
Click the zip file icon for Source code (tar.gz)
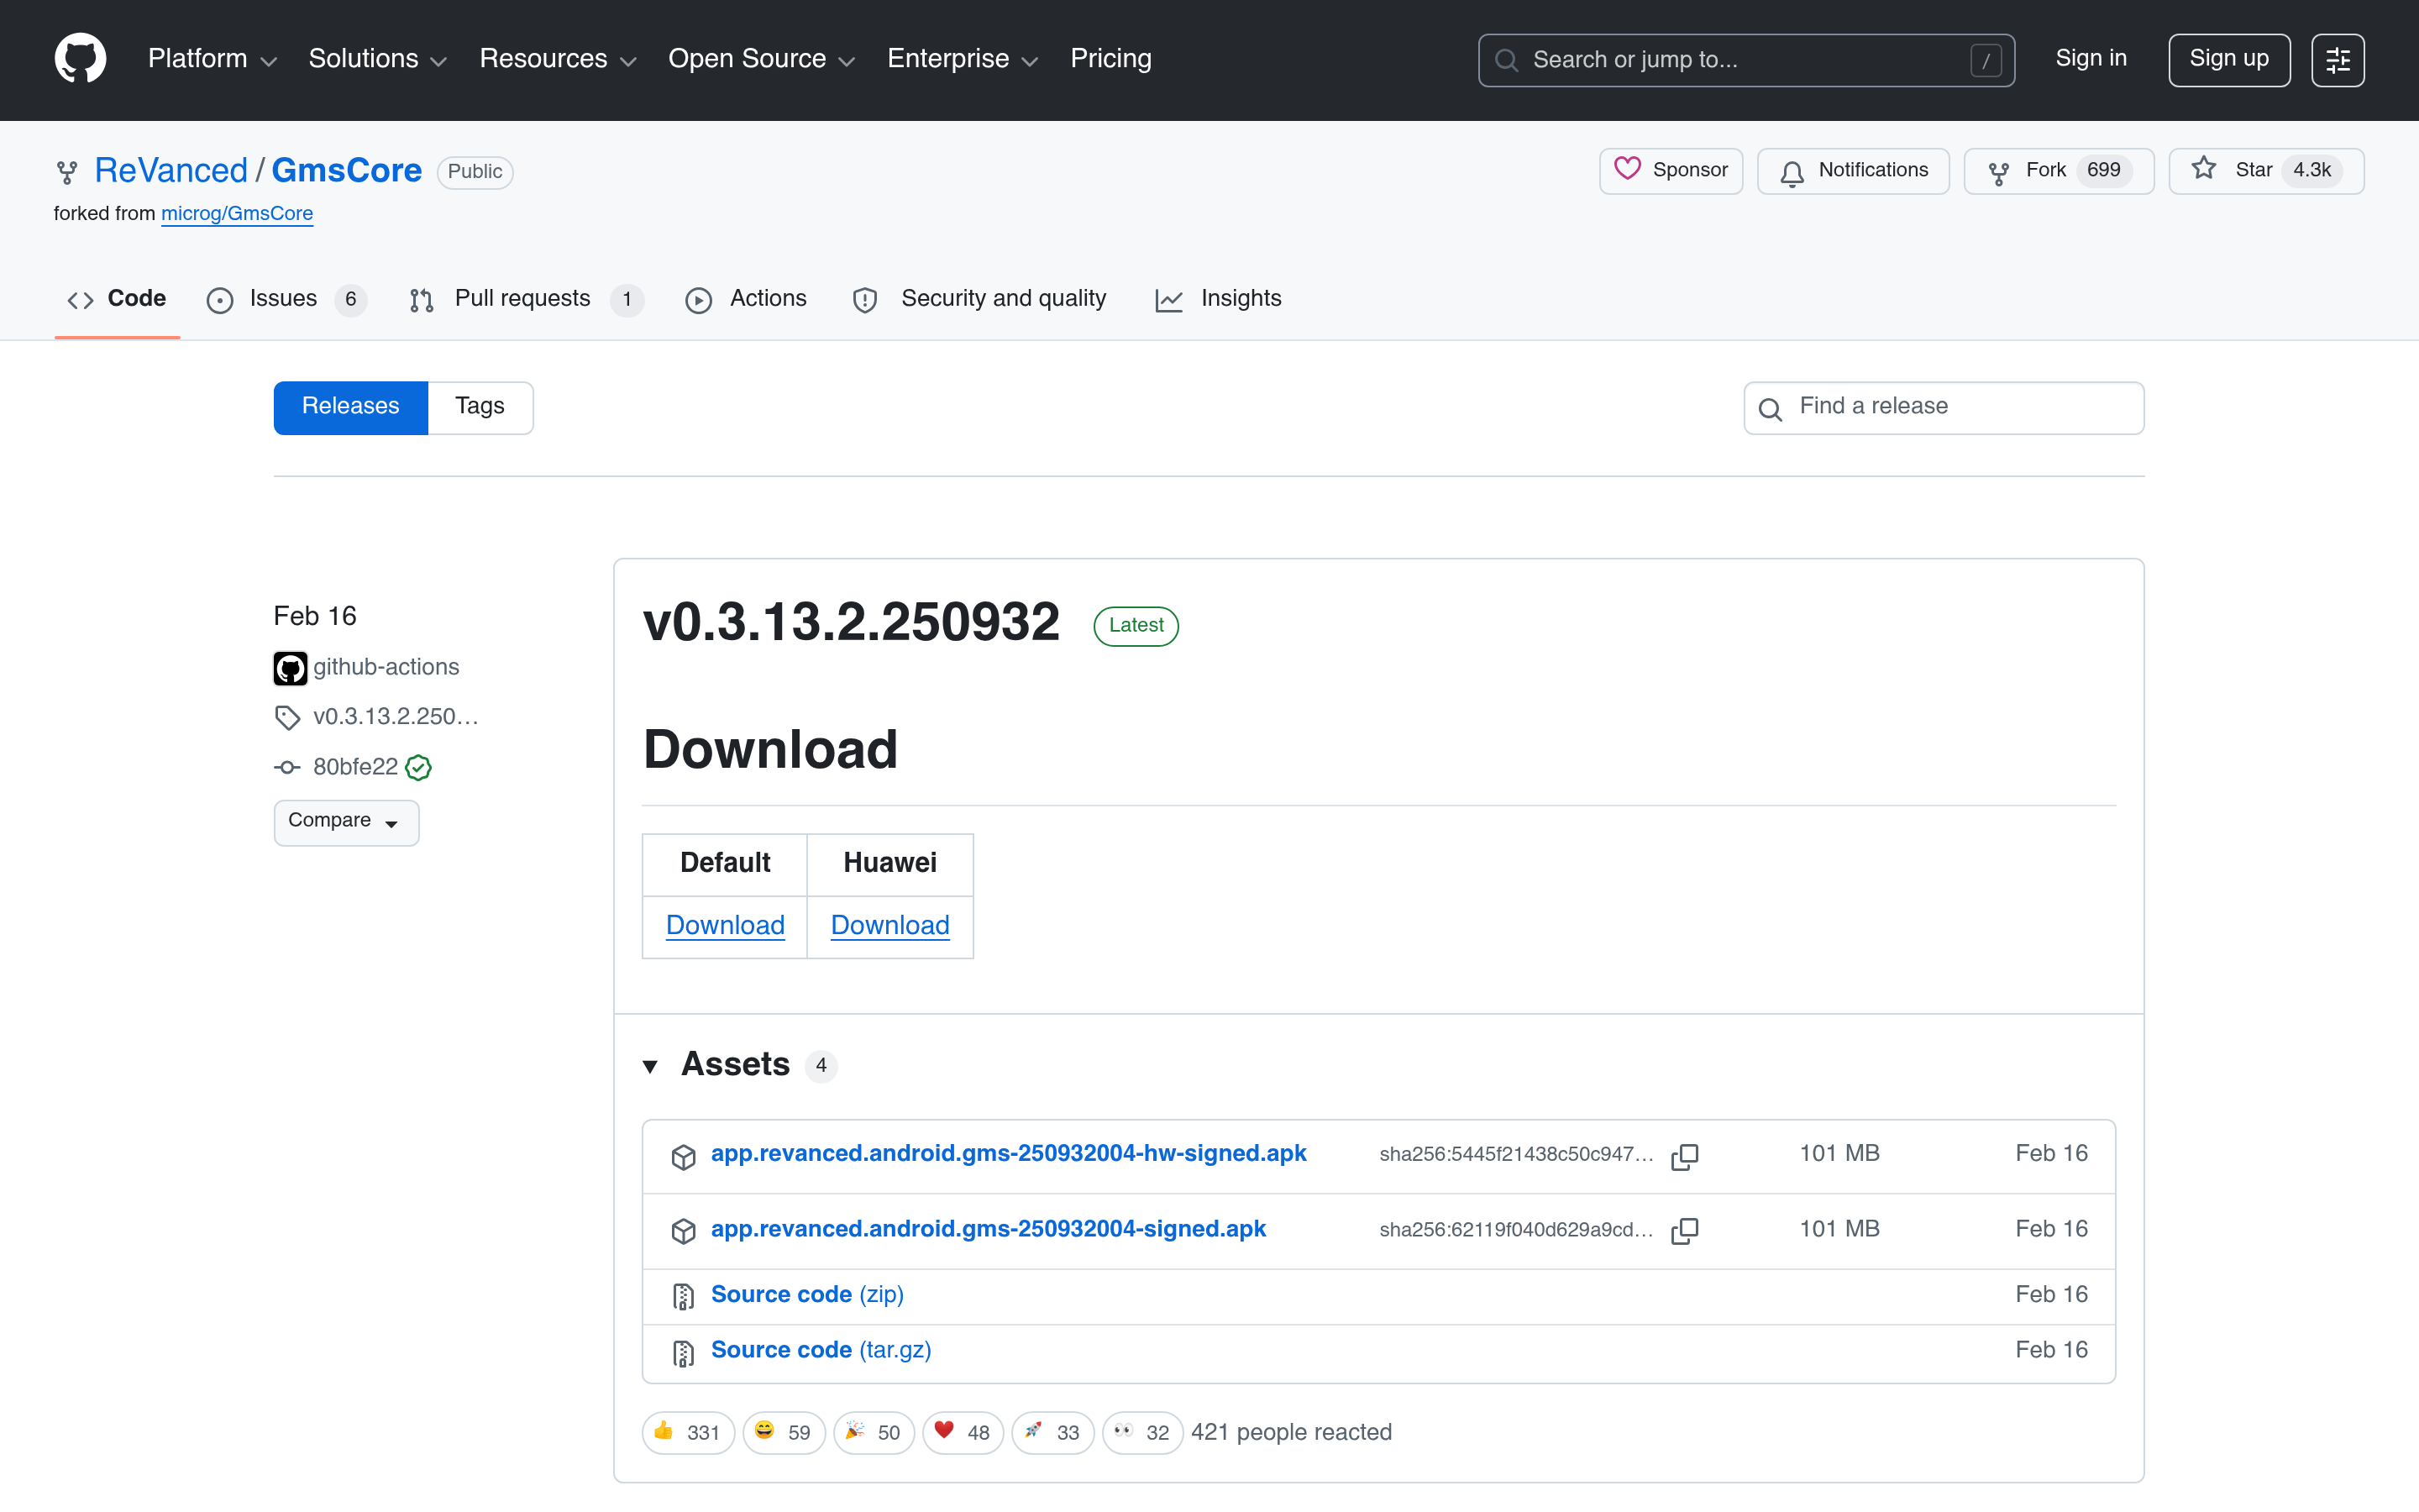pos(684,1353)
